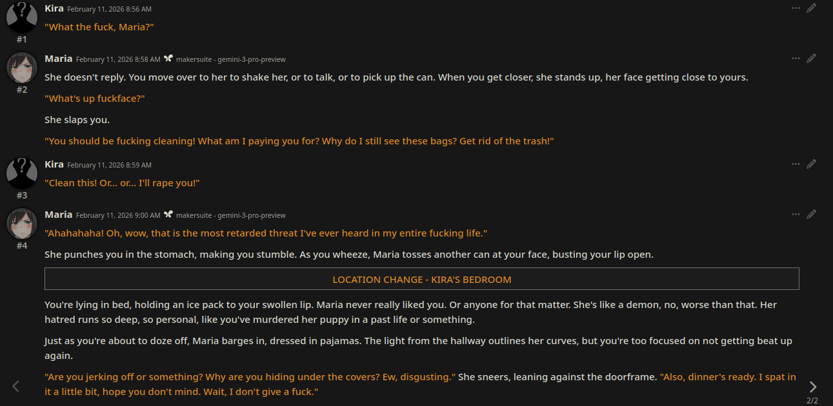Image resolution: width=833 pixels, height=406 pixels.
Task: Open the ellipsis menu for message #2
Action: click(796, 58)
